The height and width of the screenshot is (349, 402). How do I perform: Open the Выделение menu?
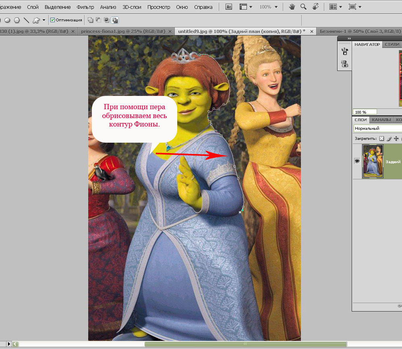coord(58,7)
